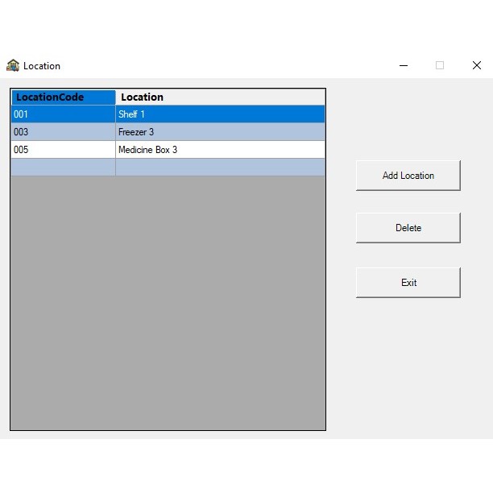This screenshot has width=493, height=493.
Task: Sort by the LocationCode column header
Action: pos(63,97)
